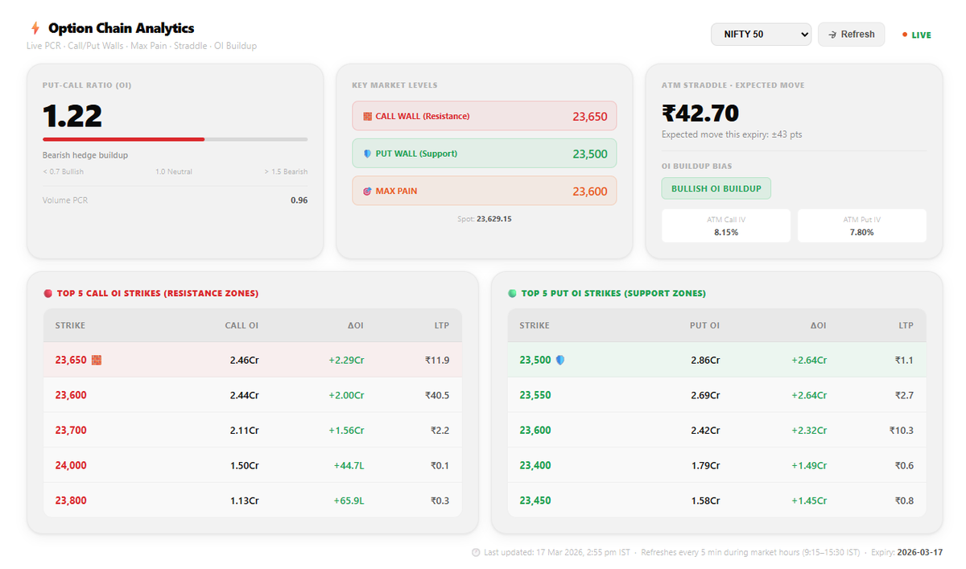This screenshot has width=966, height=569.
Task: Click the Refresh button
Action: (x=851, y=34)
